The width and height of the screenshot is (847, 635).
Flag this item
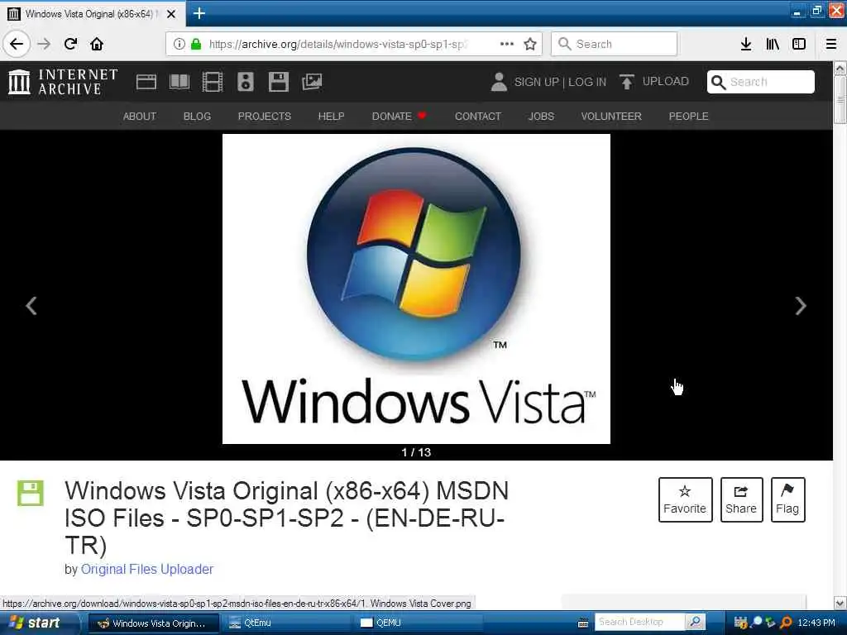tap(787, 499)
